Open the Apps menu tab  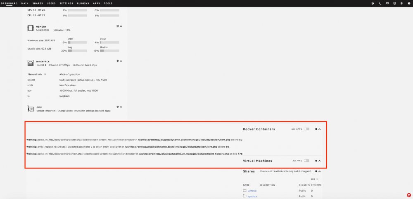[96, 3]
